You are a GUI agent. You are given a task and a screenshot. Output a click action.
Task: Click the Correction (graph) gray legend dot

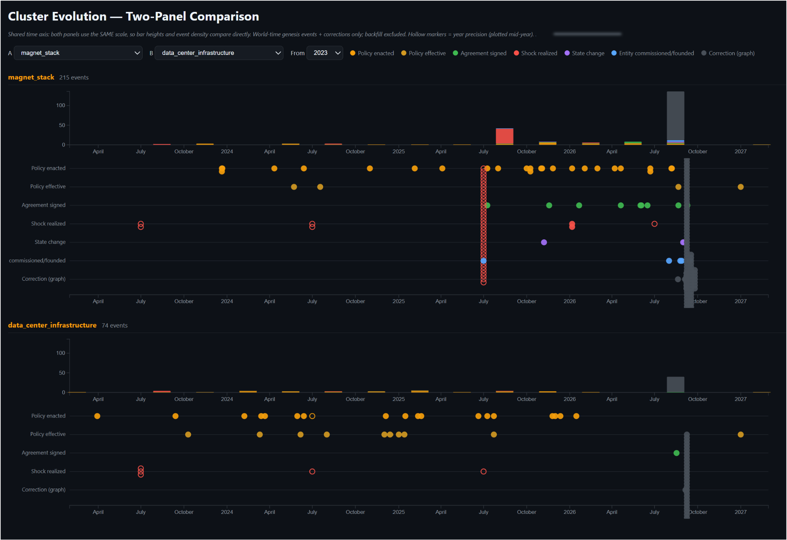pos(704,53)
